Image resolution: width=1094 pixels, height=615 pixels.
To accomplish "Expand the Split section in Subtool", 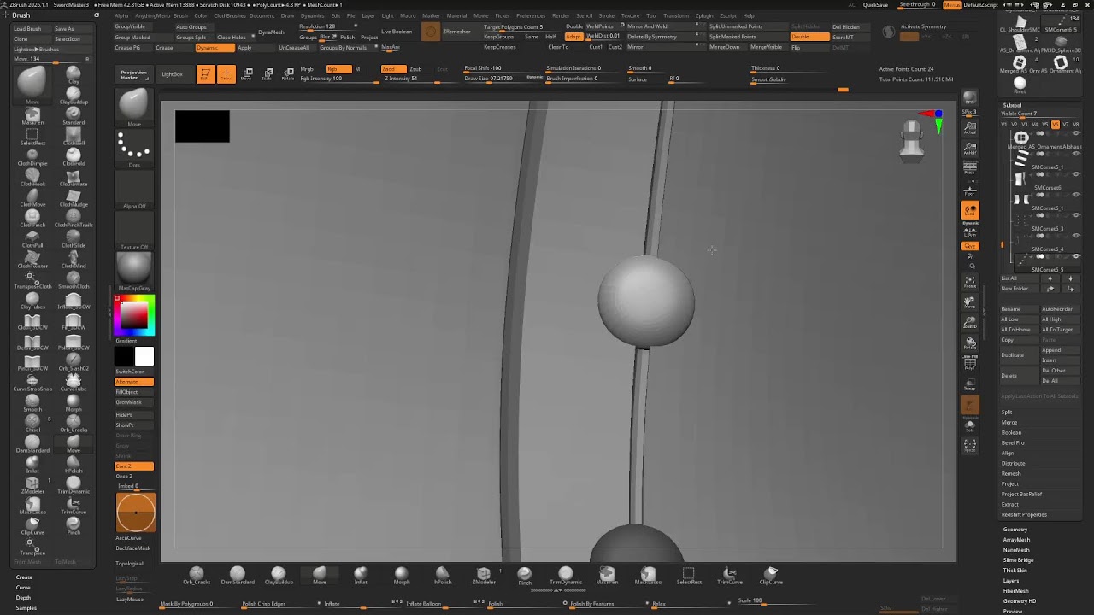I will coord(1007,413).
